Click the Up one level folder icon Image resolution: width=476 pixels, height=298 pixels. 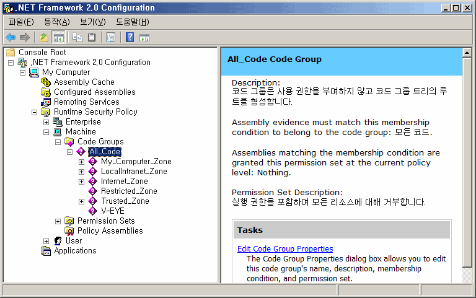pos(45,38)
